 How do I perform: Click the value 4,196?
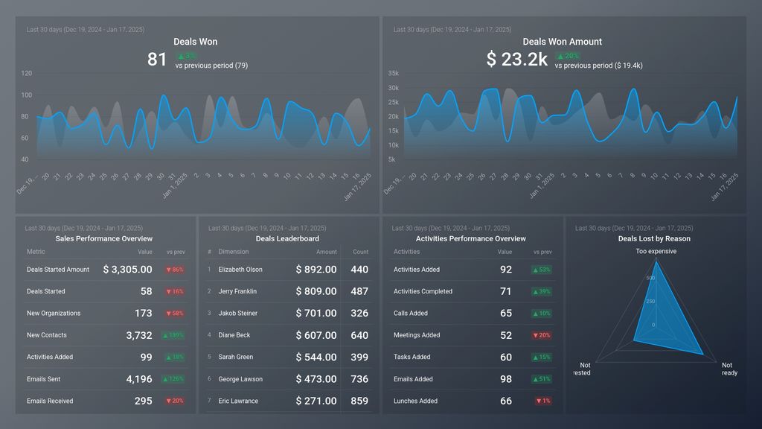[139, 379]
